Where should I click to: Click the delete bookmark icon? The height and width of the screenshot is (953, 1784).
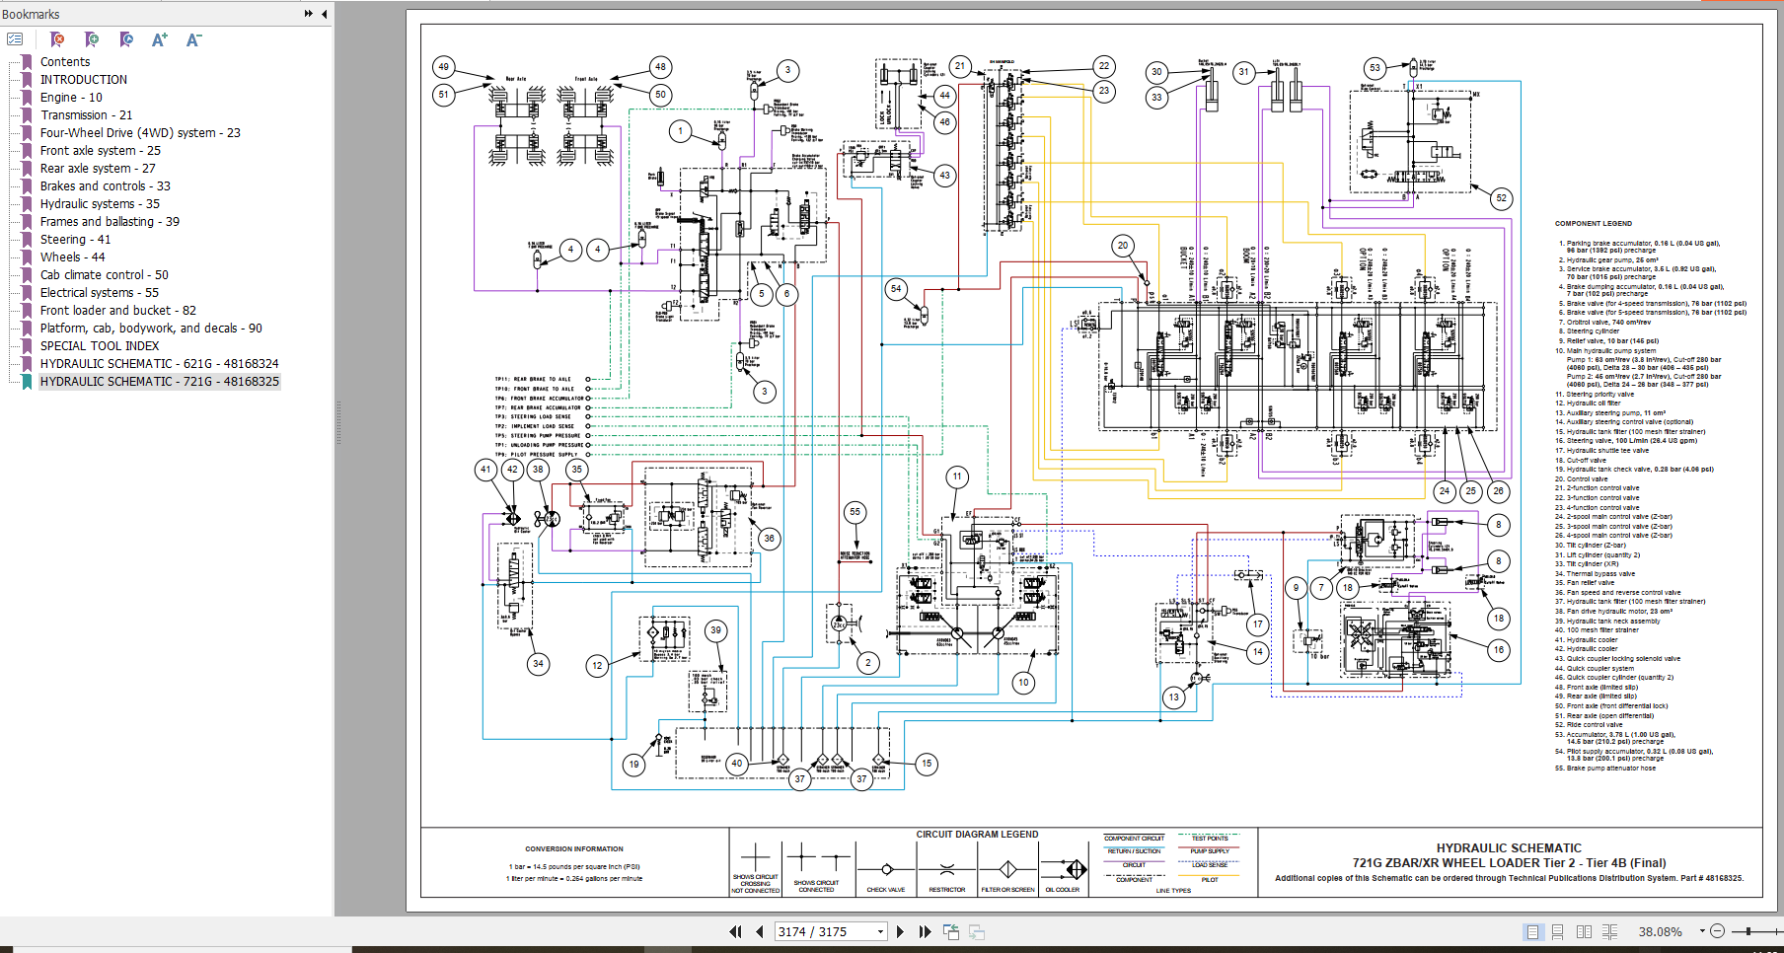coord(57,39)
